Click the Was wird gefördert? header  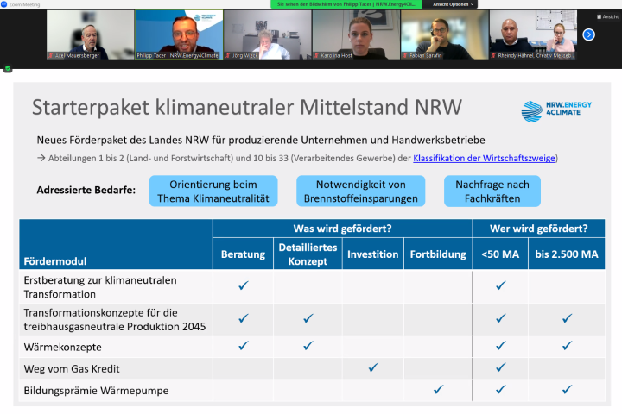point(342,229)
